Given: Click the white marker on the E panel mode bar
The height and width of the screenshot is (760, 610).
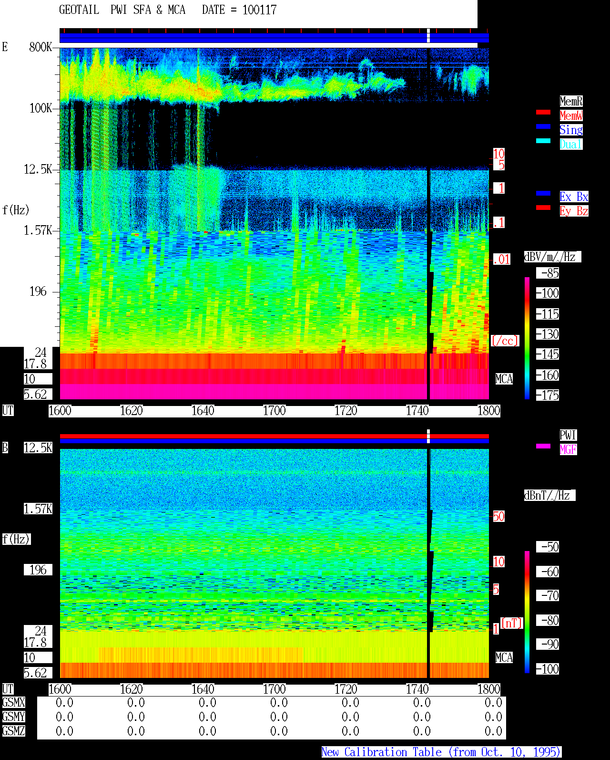Looking at the screenshot, I should [428, 36].
